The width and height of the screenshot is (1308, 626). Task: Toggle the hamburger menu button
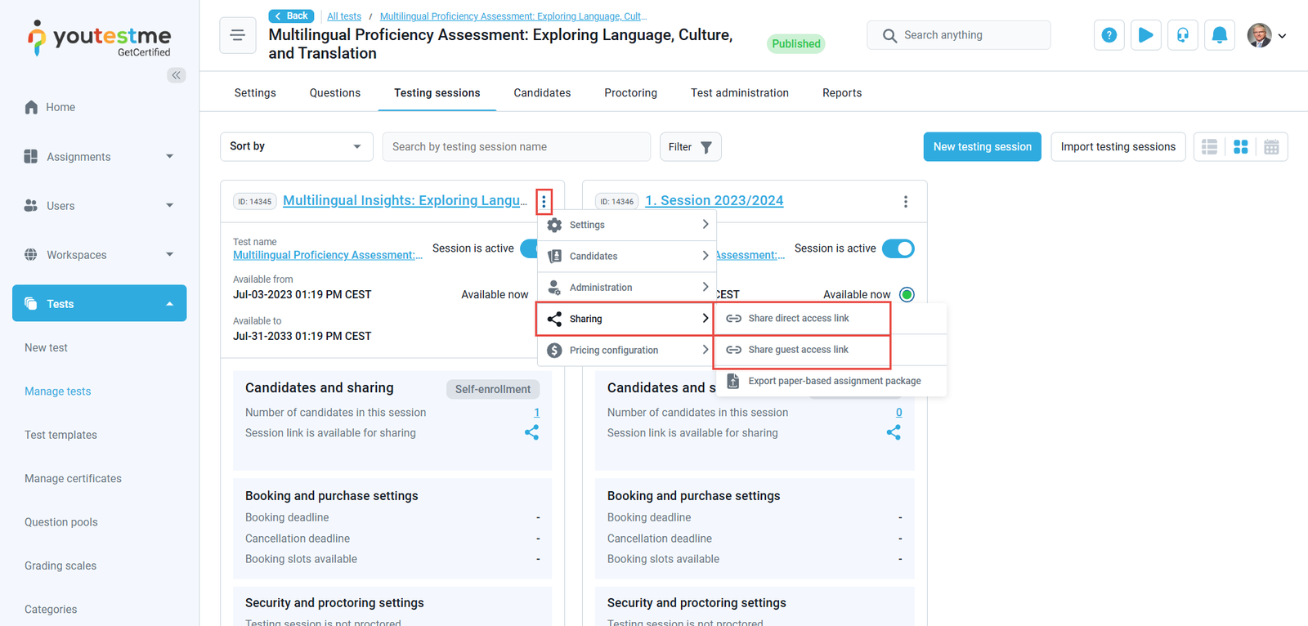[238, 35]
